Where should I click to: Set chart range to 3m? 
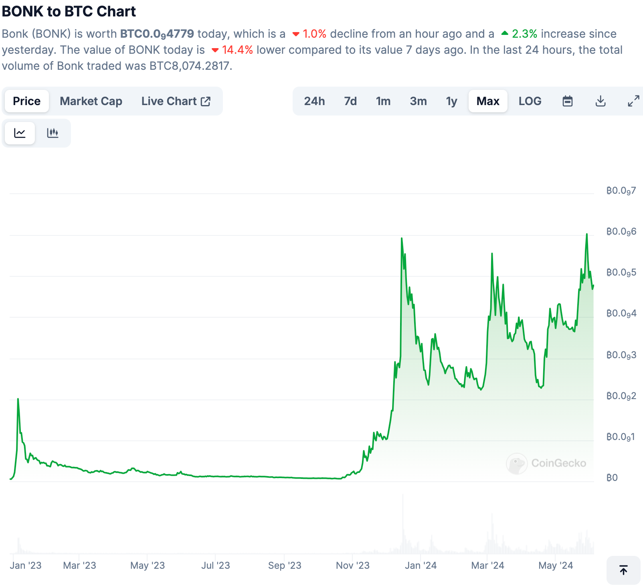coord(418,101)
